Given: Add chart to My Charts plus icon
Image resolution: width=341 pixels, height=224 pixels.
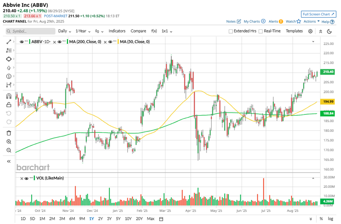Looking at the screenshot, I should pyautogui.click(x=263, y=21).
